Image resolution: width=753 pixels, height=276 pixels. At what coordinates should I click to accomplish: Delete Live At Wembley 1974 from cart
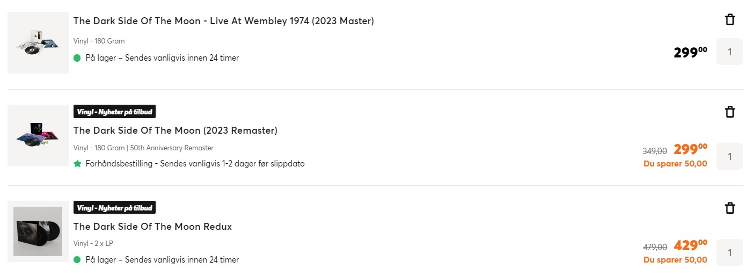tap(729, 20)
